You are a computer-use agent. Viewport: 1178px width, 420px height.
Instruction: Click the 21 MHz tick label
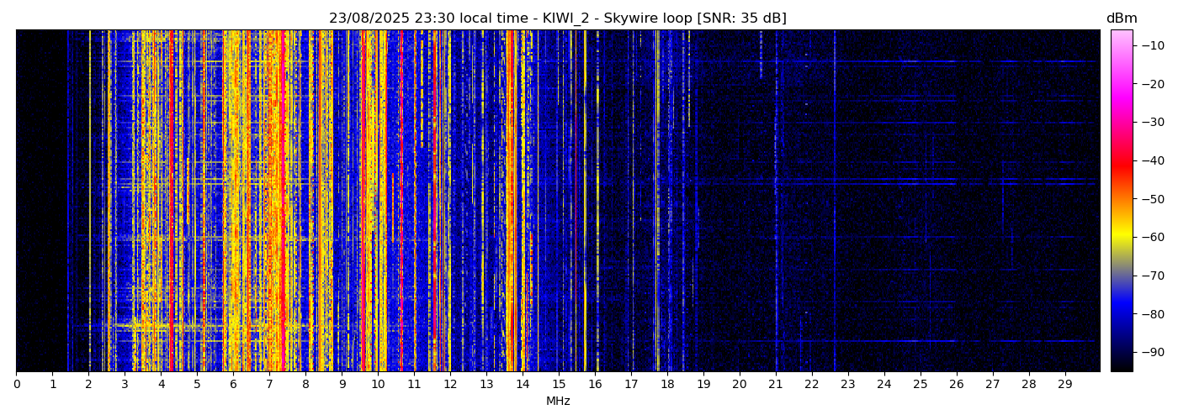[x=775, y=385]
